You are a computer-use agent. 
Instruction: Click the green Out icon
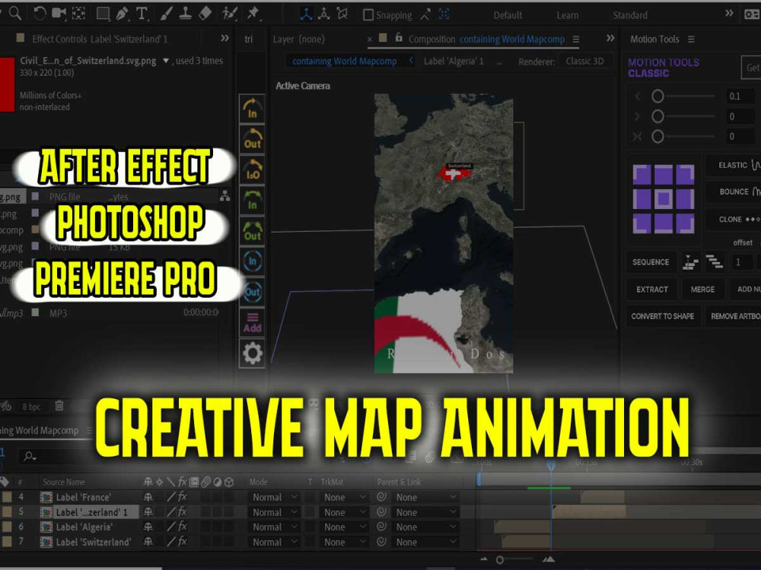tap(252, 231)
